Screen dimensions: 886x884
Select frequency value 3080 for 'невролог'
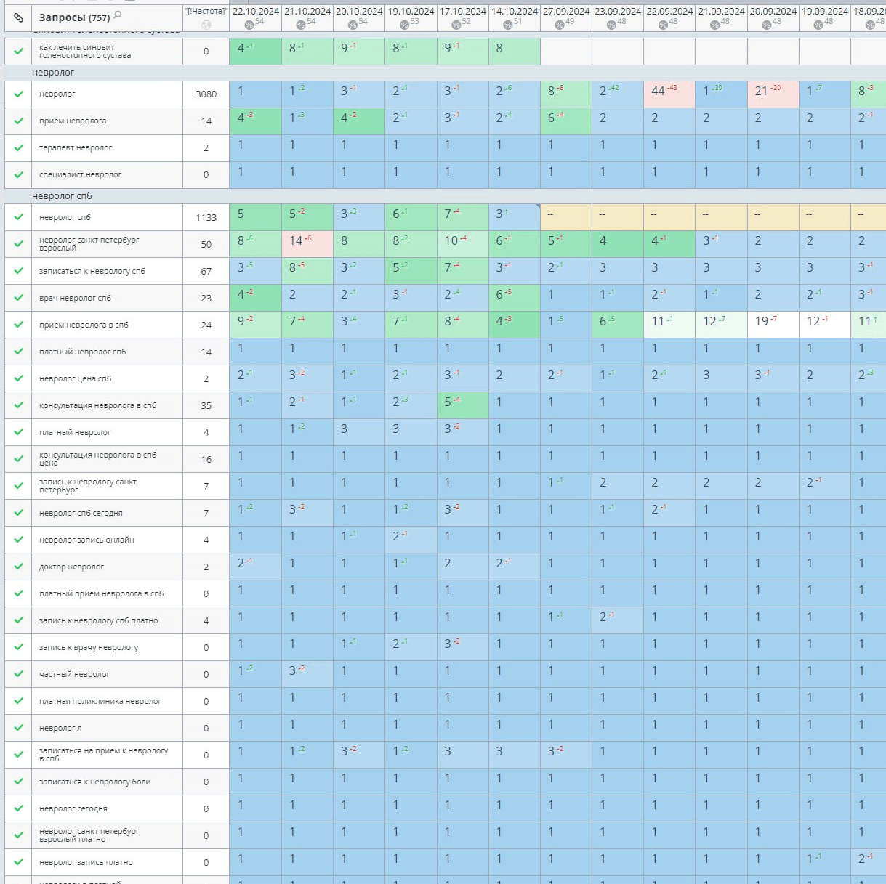tap(206, 94)
